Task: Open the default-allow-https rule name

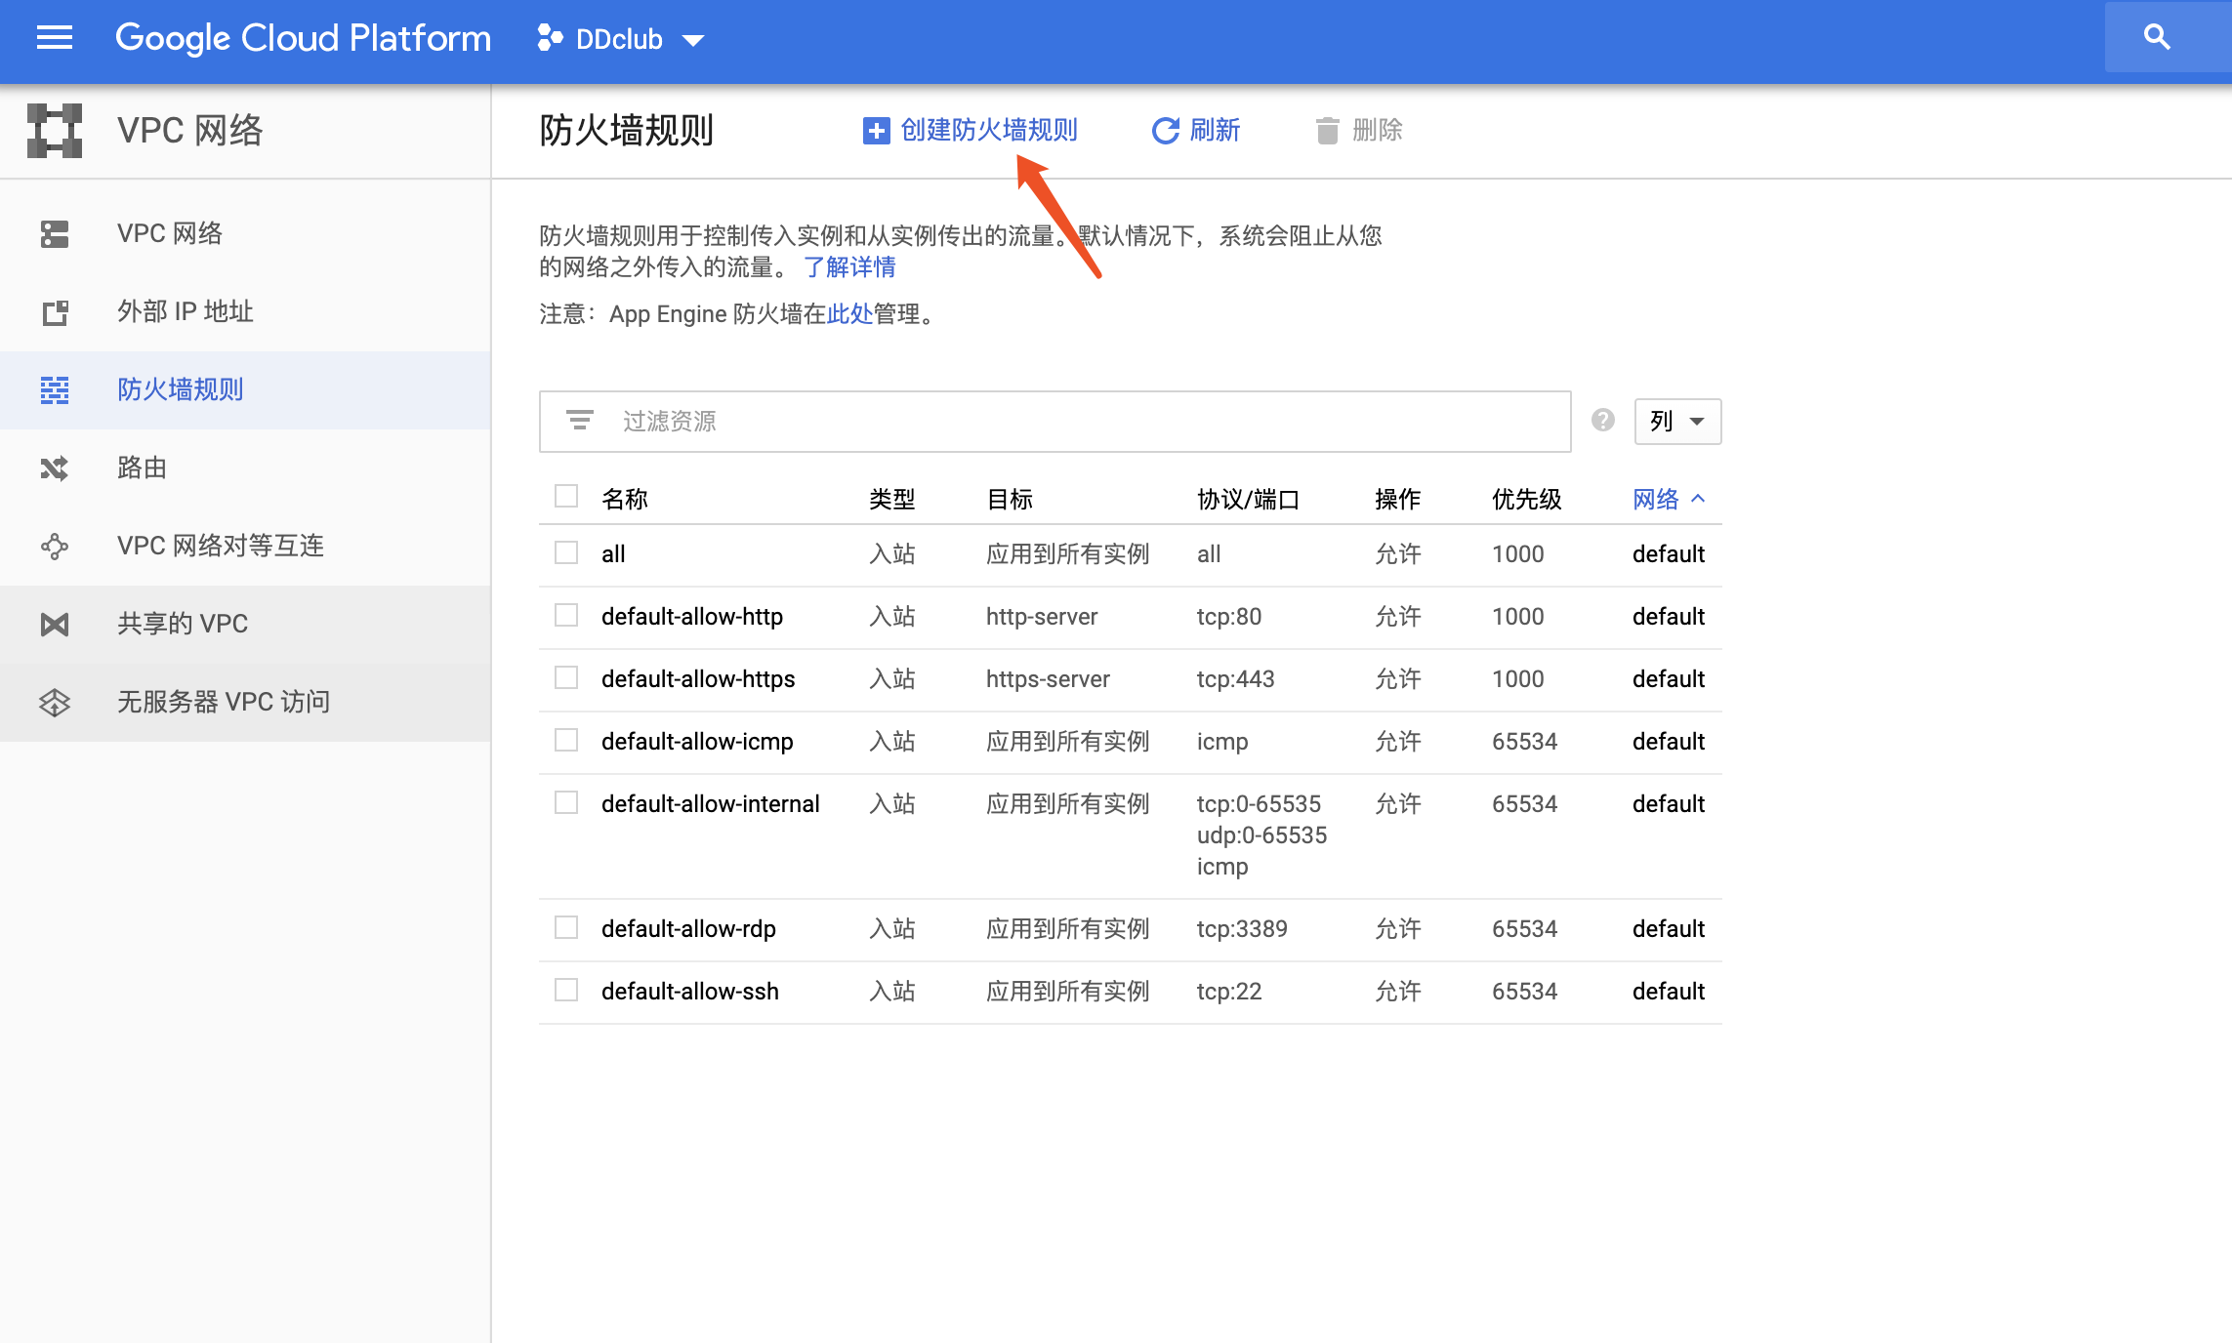Action: pyautogui.click(x=698, y=679)
